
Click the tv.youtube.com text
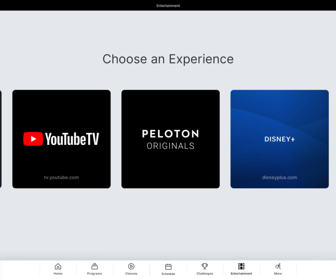click(61, 178)
